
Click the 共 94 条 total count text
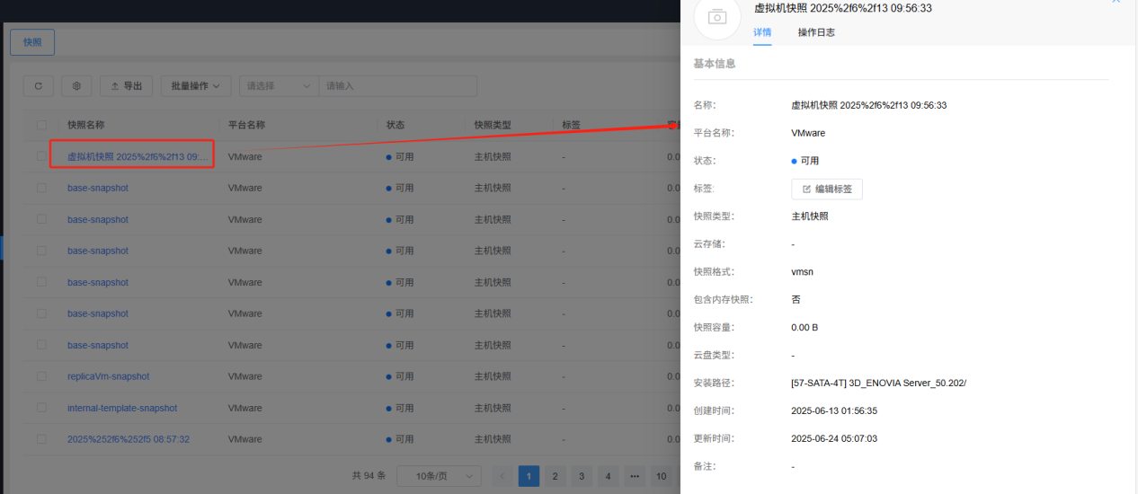pos(369,476)
